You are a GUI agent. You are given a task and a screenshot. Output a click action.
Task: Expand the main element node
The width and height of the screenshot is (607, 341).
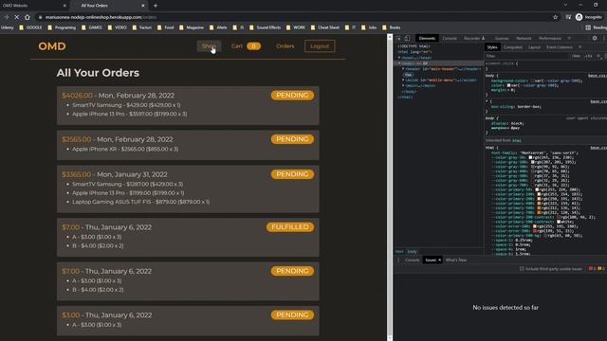pyautogui.click(x=403, y=85)
